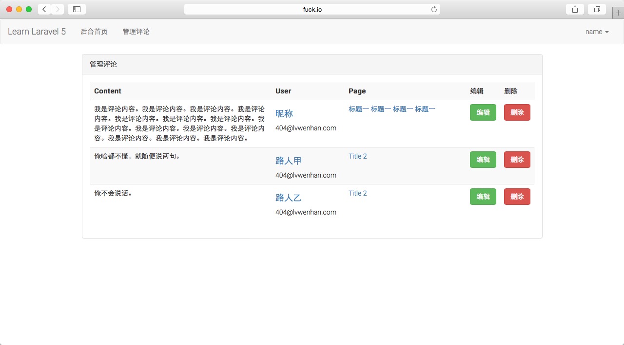624x345 pixels.
Task: Click the green zoom traffic light button
Action: pyautogui.click(x=29, y=9)
